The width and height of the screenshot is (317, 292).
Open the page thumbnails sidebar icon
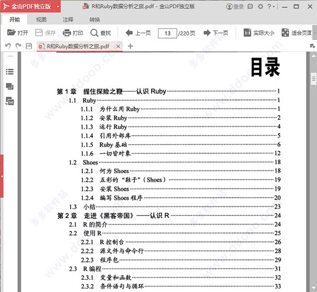coord(10,86)
